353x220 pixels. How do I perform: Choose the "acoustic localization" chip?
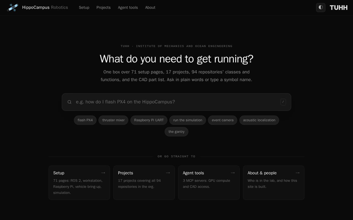click(x=259, y=120)
